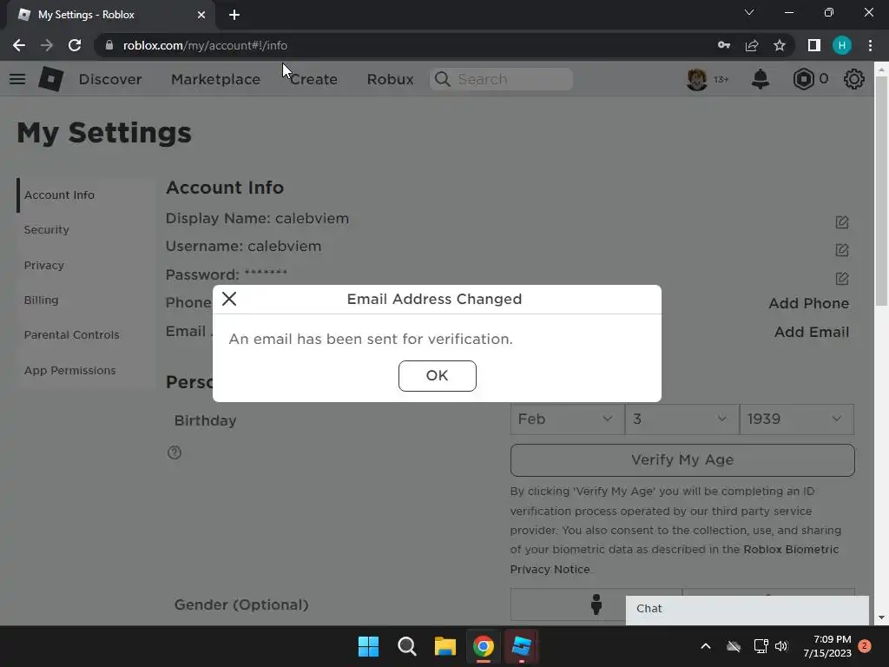Edit the Username with pencil icon

point(842,250)
